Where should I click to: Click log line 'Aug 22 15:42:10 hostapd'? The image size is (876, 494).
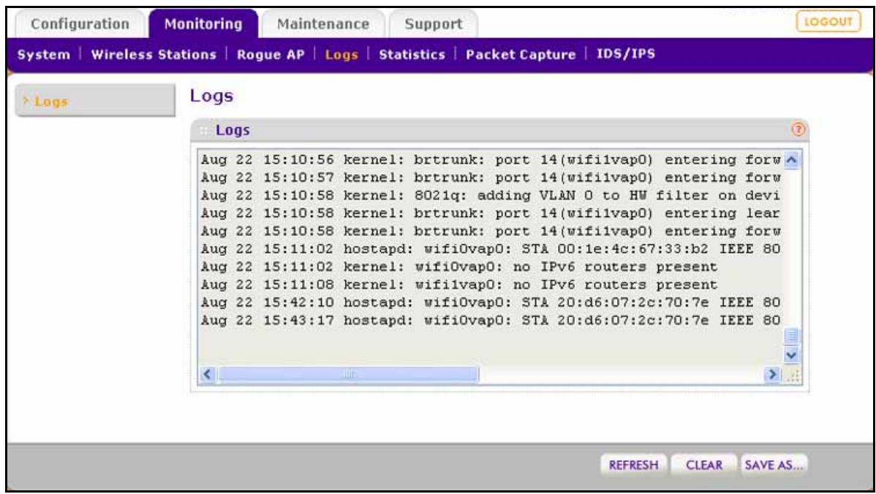[x=491, y=303]
